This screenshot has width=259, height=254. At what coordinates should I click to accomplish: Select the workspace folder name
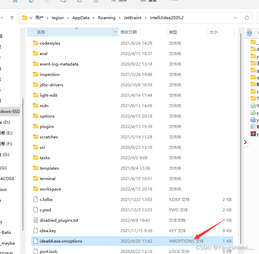tap(50, 189)
